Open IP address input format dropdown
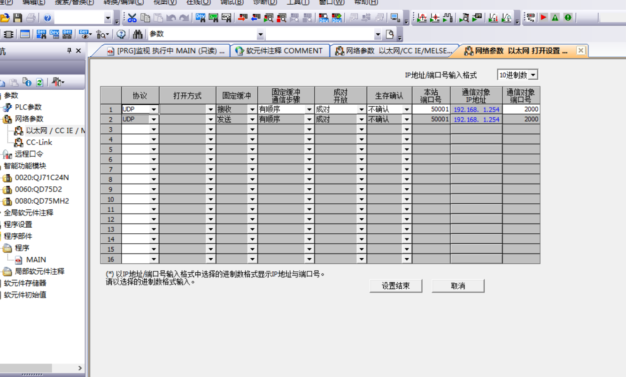The height and width of the screenshot is (377, 626). pos(533,75)
